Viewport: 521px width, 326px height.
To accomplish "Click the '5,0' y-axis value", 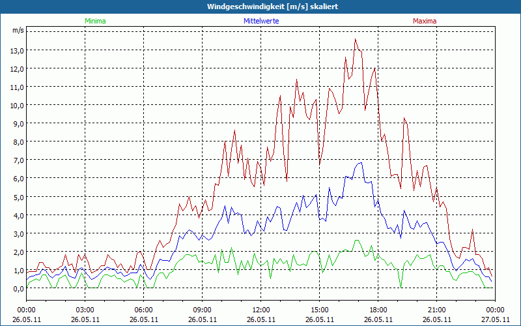I will (x=20, y=198).
